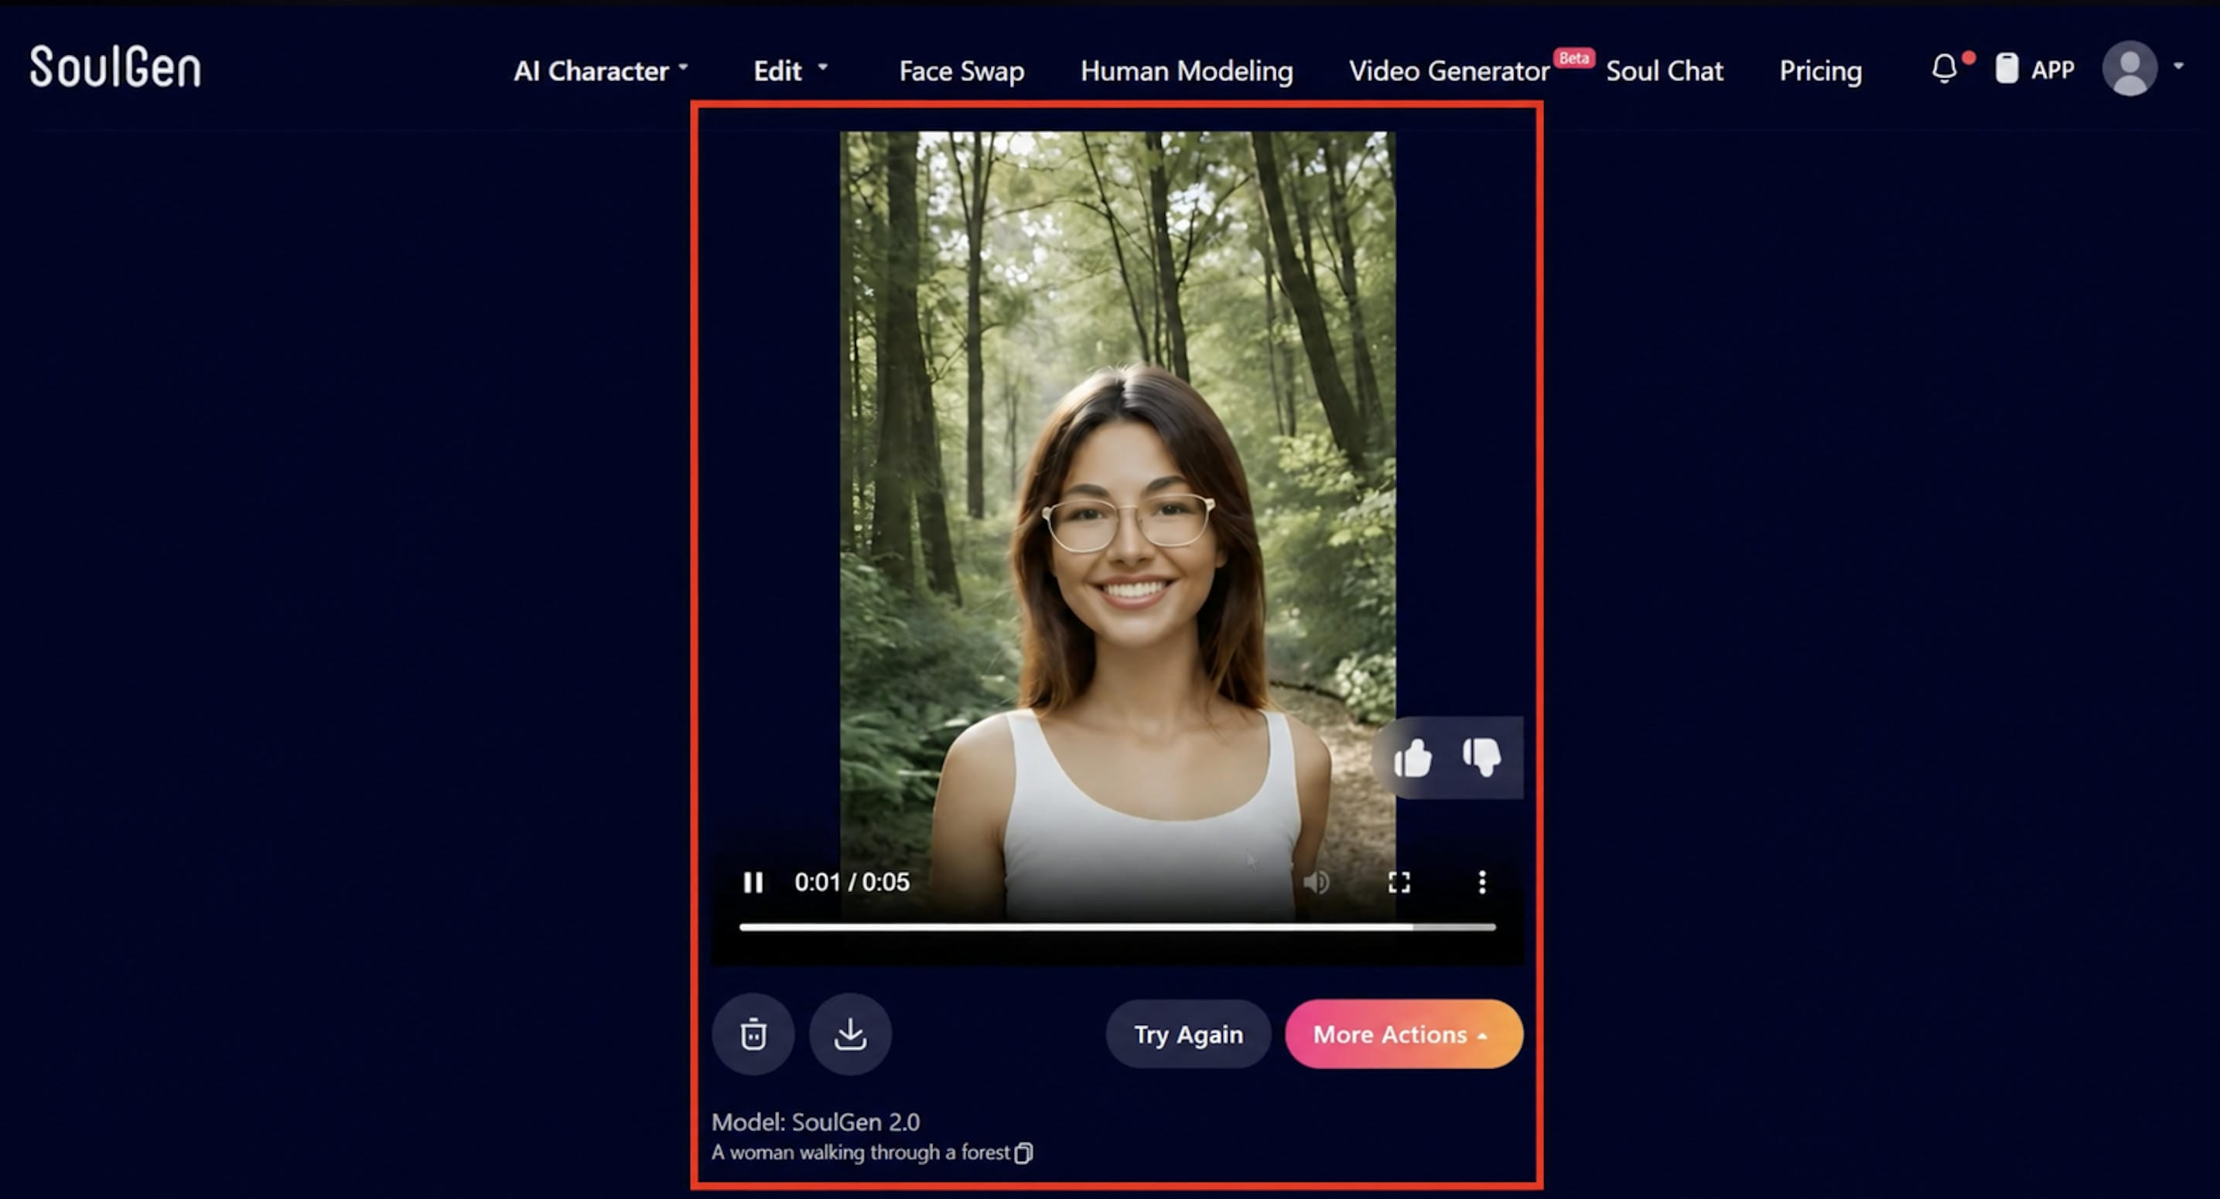2220x1199 pixels.
Task: Seek on the video progress bar
Action: [x=1117, y=927]
